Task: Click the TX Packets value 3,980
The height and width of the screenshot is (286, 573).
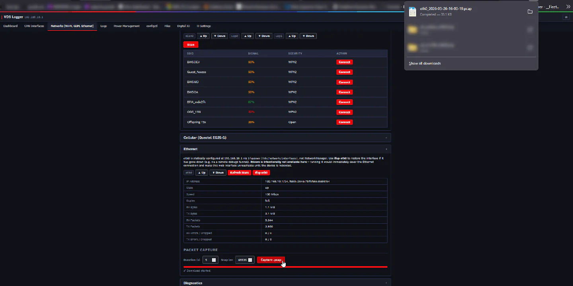Action: click(269, 226)
